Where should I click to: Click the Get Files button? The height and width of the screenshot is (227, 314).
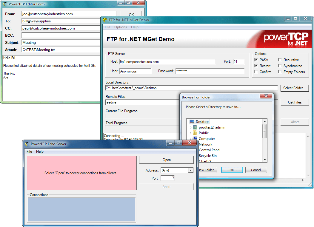click(x=295, y=102)
